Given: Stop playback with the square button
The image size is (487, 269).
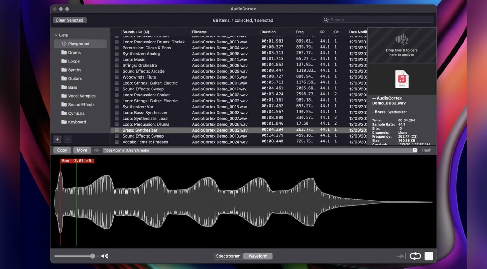Looking at the screenshot, I should (429, 256).
